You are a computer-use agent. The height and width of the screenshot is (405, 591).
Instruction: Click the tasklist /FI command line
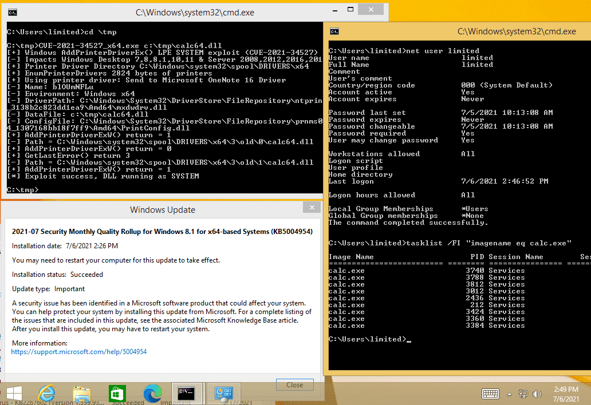point(450,243)
